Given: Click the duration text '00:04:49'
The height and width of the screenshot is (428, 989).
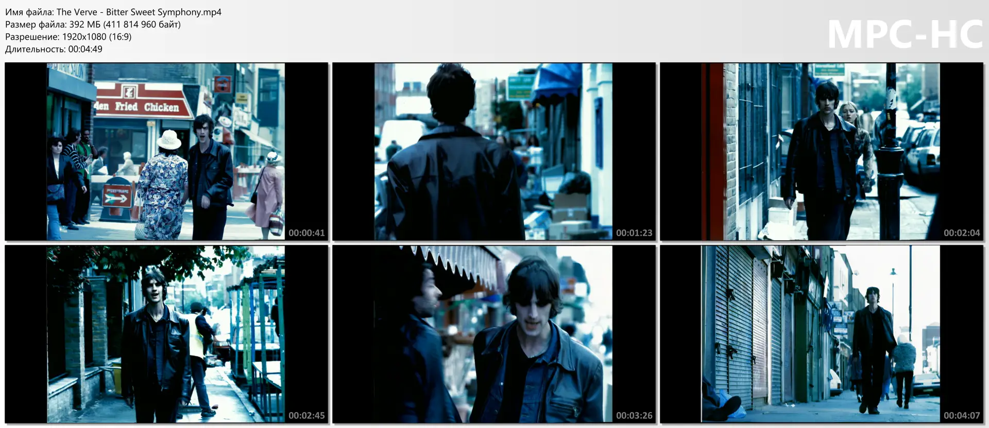Looking at the screenshot, I should [85, 49].
